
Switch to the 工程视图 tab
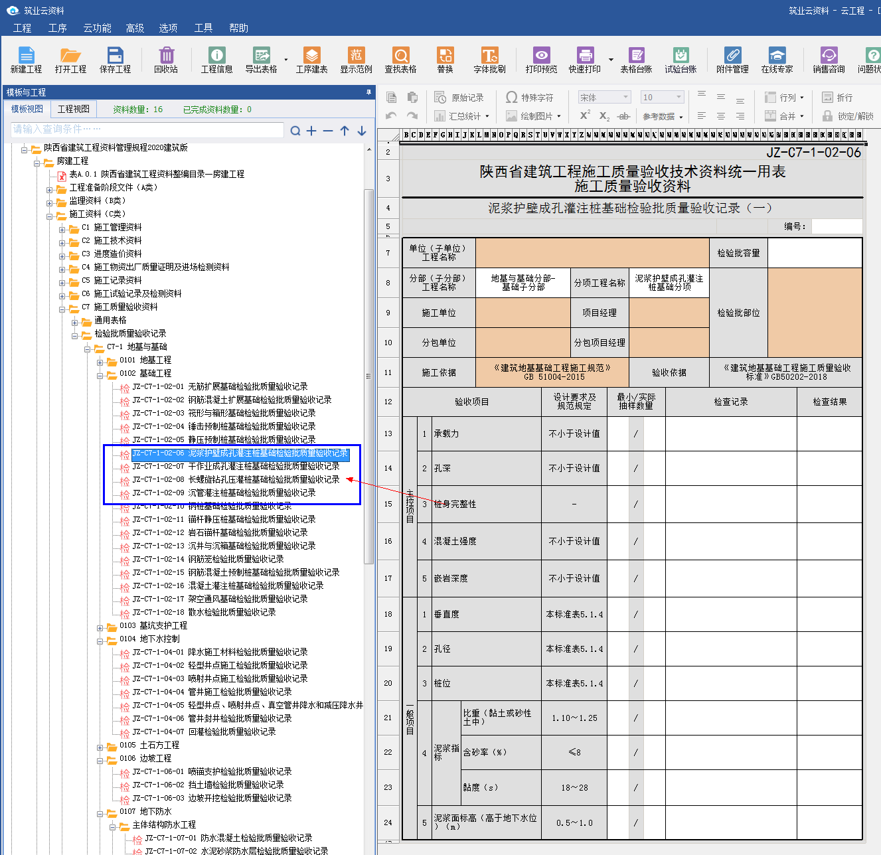tap(74, 109)
